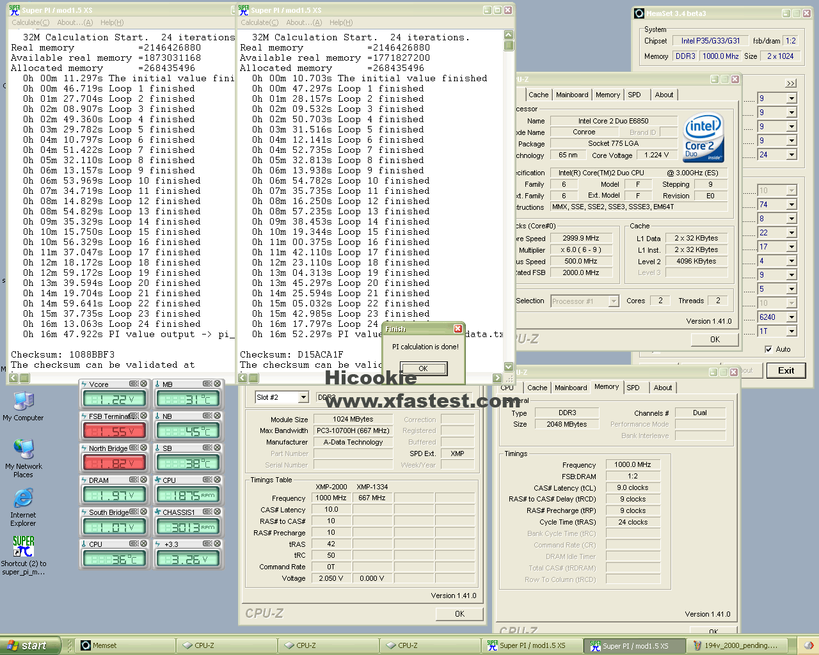Open settings icon on MB temperature widget

click(207, 384)
